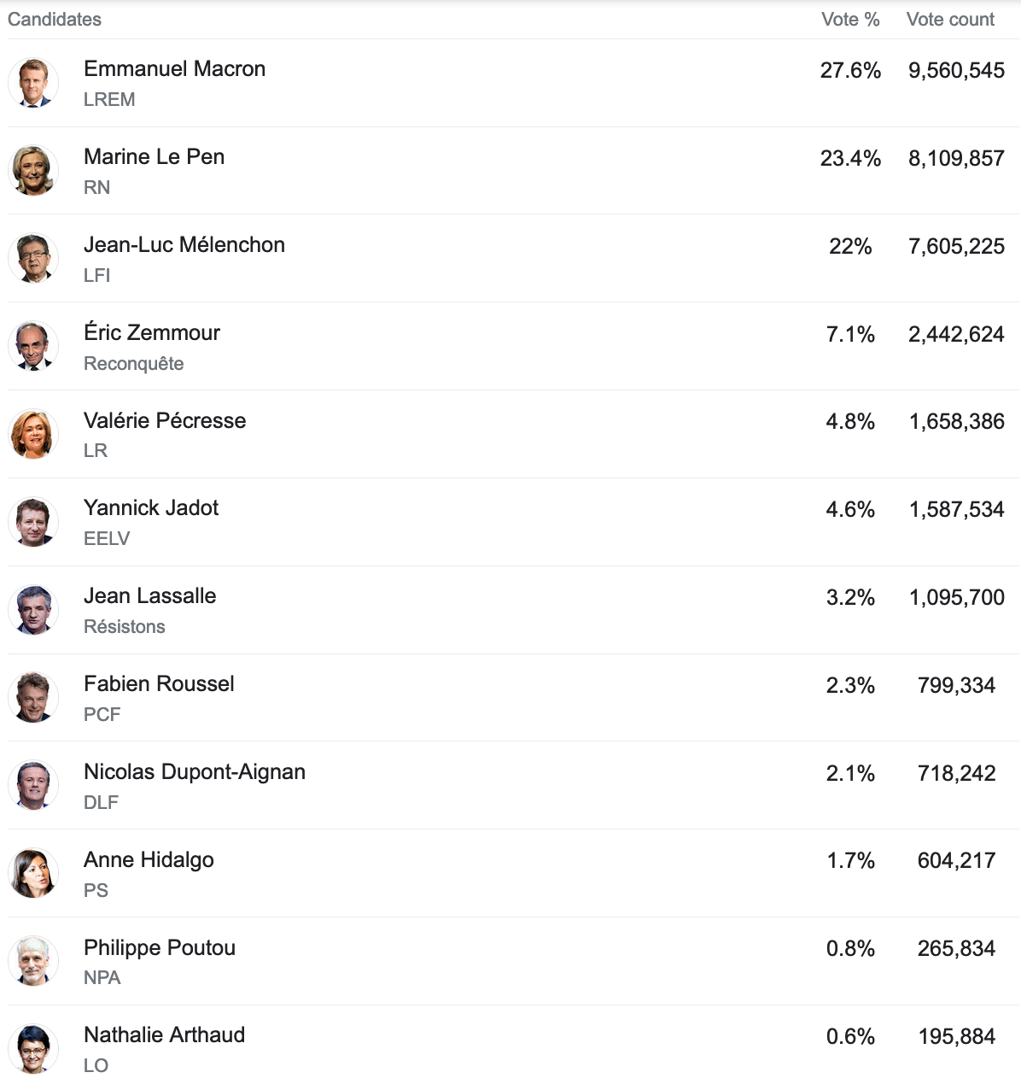Click Jean Lassalle's avatar

33,610
